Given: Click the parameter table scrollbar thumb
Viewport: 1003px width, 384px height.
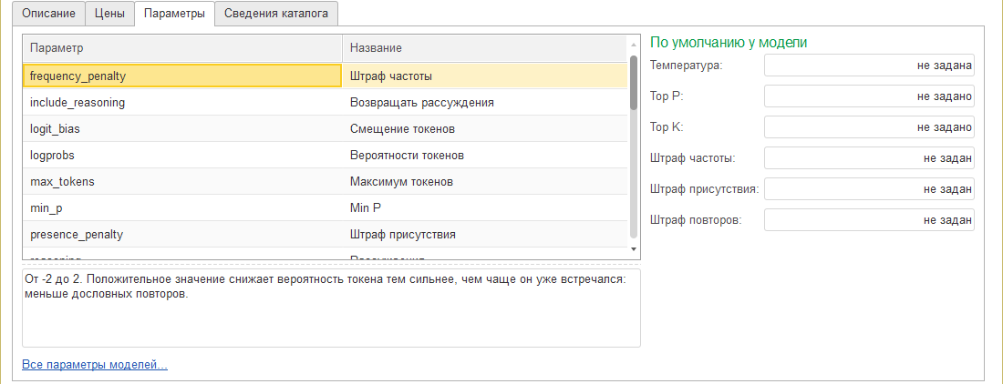Looking at the screenshot, I should [x=634, y=82].
